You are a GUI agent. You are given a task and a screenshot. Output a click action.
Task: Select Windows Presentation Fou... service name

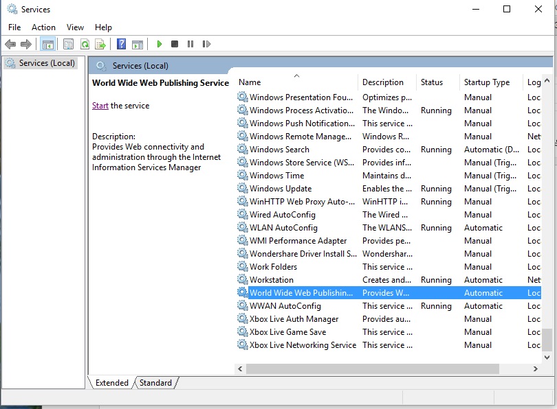(301, 97)
